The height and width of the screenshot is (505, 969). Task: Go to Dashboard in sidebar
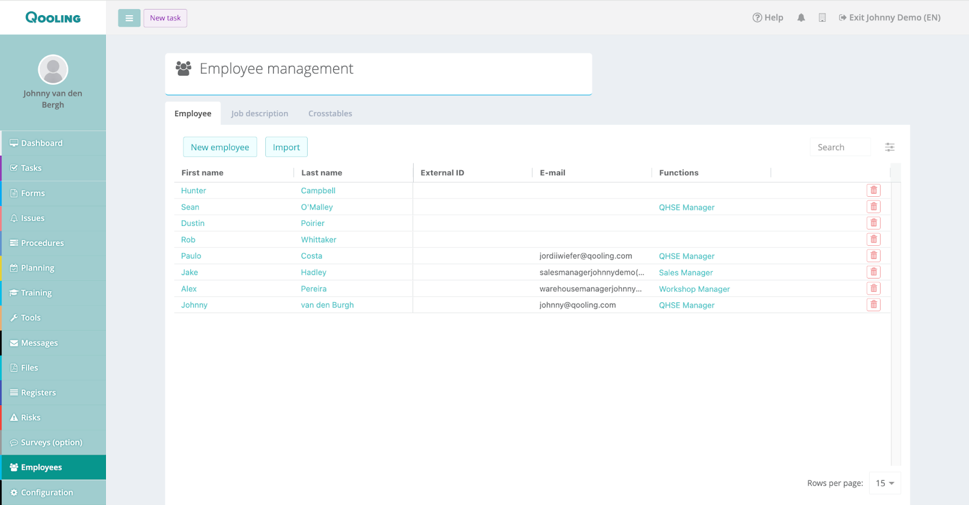click(53, 143)
